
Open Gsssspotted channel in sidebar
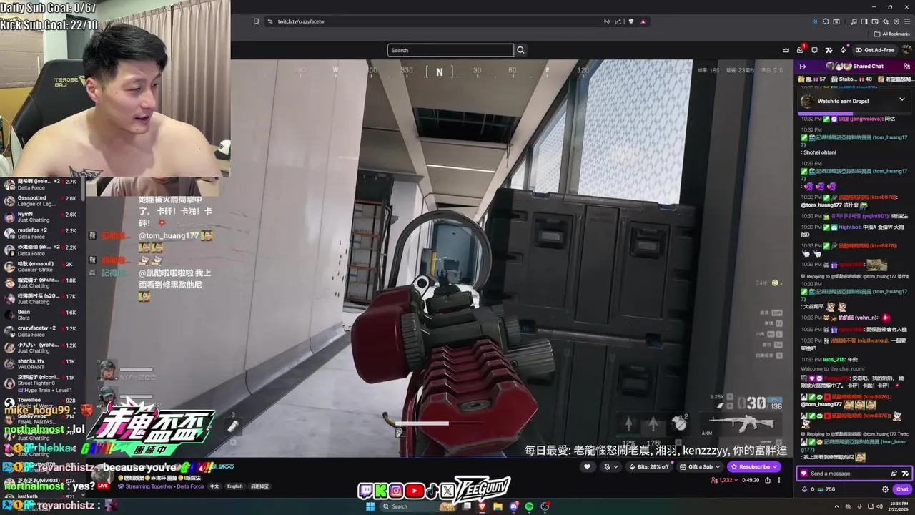coord(43,201)
